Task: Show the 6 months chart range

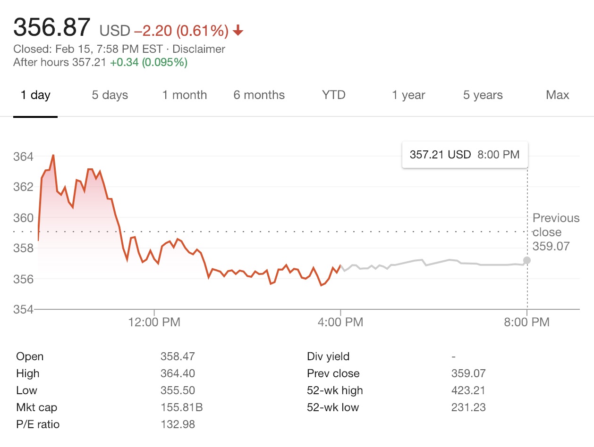Action: pos(259,95)
